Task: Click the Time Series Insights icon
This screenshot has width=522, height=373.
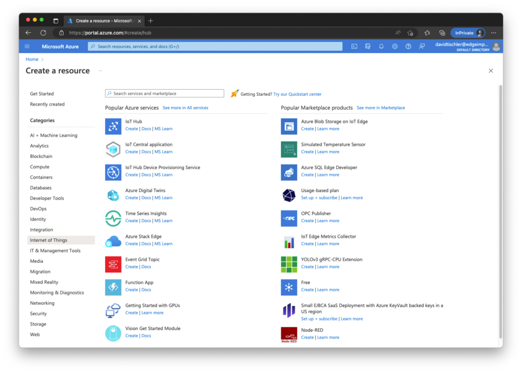Action: tap(113, 218)
